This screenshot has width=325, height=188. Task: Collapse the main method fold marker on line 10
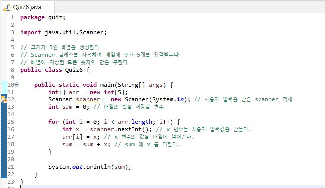tap(17, 85)
